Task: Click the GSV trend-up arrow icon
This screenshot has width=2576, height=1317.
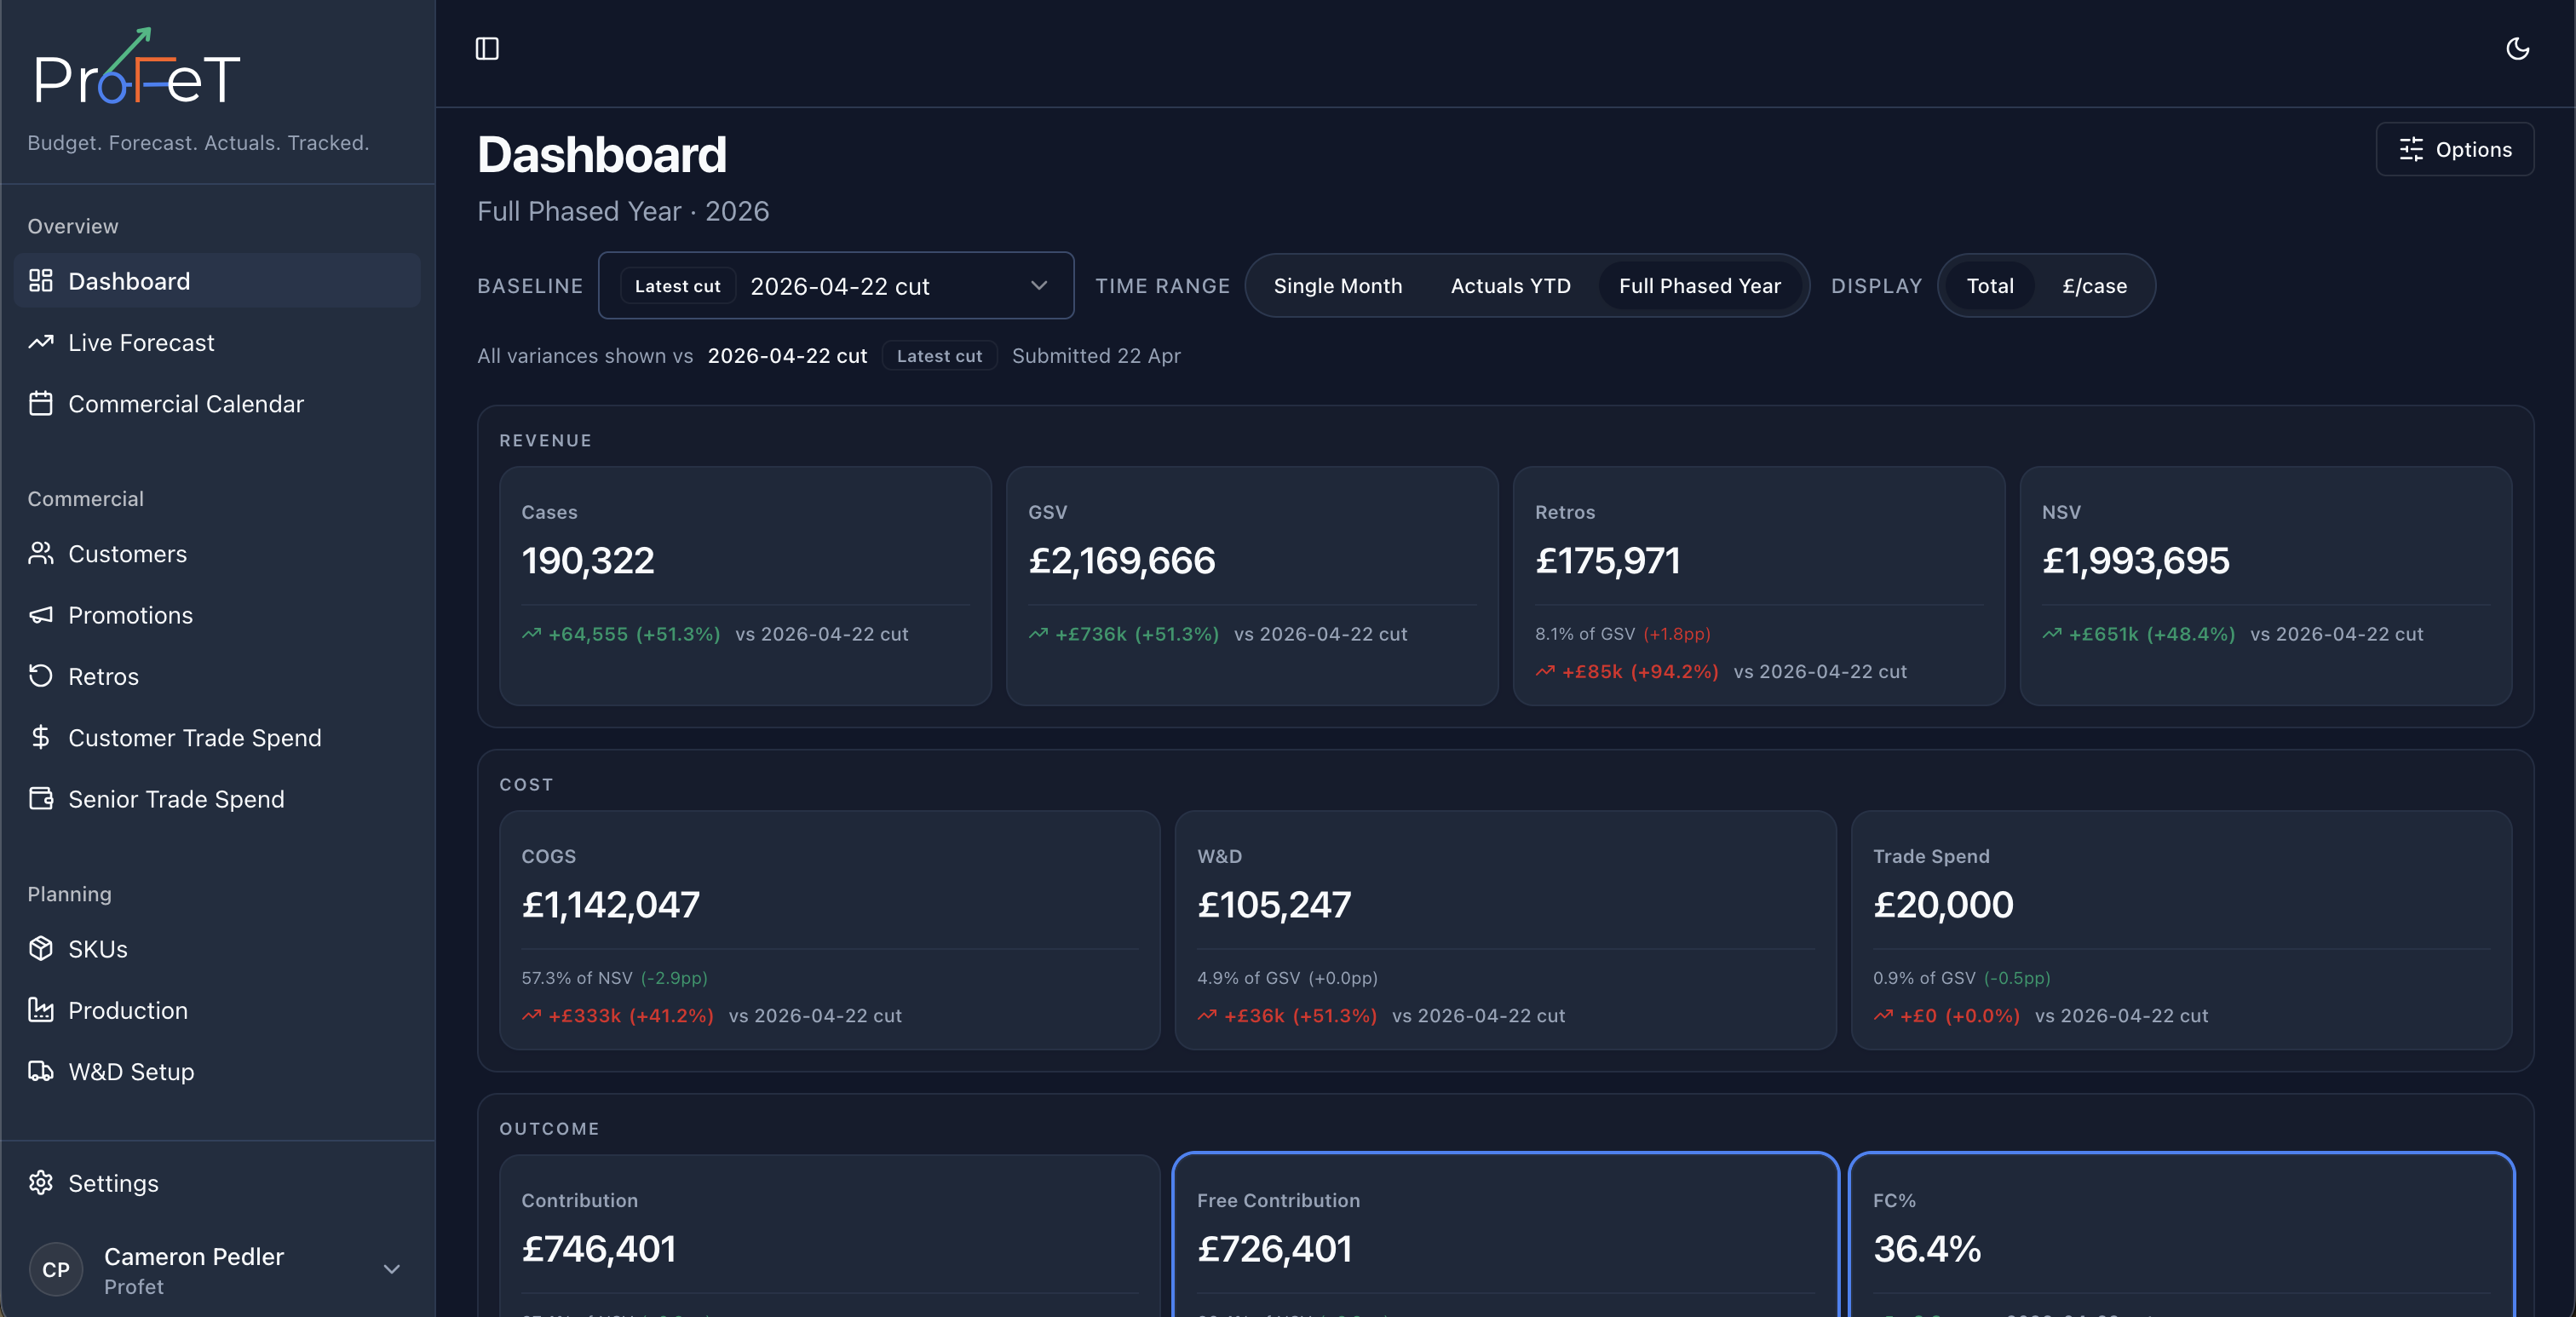Action: tap(1038, 633)
